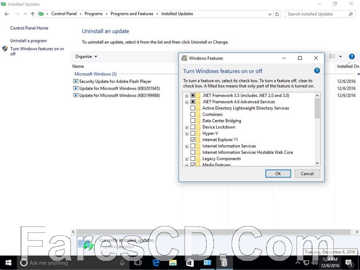The height and width of the screenshot is (270, 360).
Task: Click the change view icon in toolbar
Action: pos(332,57)
